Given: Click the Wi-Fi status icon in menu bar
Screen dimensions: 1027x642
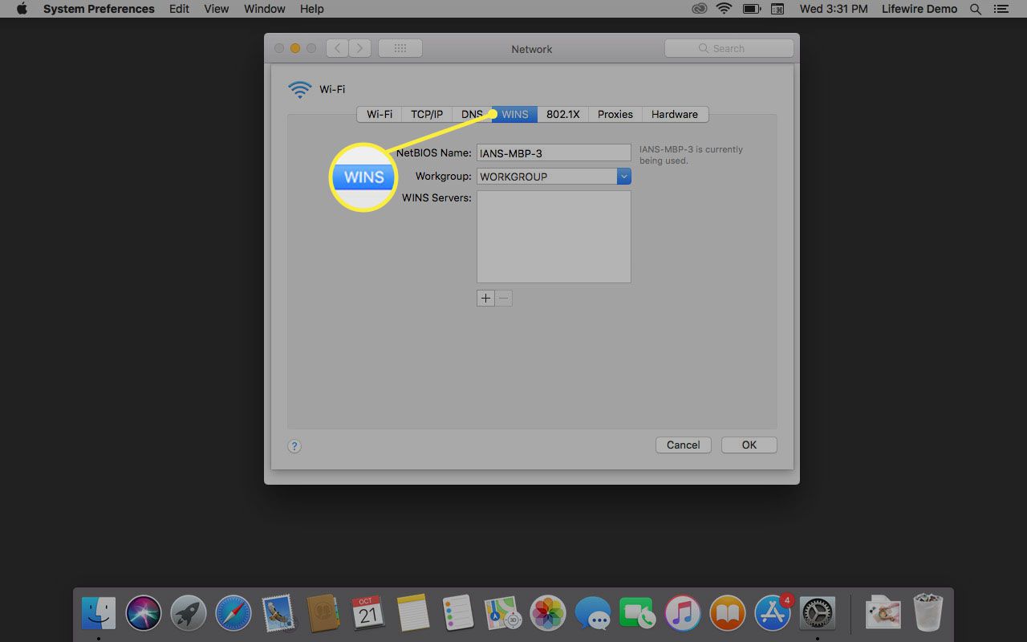Looking at the screenshot, I should 725,9.
